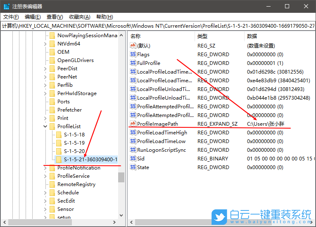This screenshot has width=316, height=227.
Task: Expand the Sensor tree node
Action: 45,209
